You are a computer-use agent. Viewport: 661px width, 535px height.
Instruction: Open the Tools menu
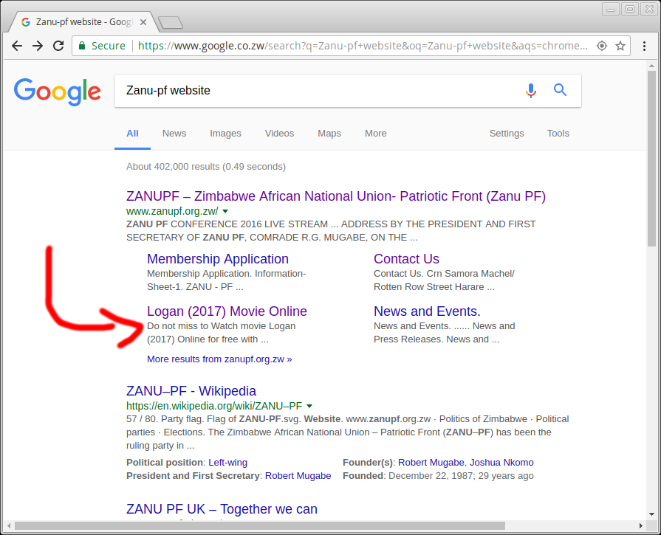tap(558, 134)
